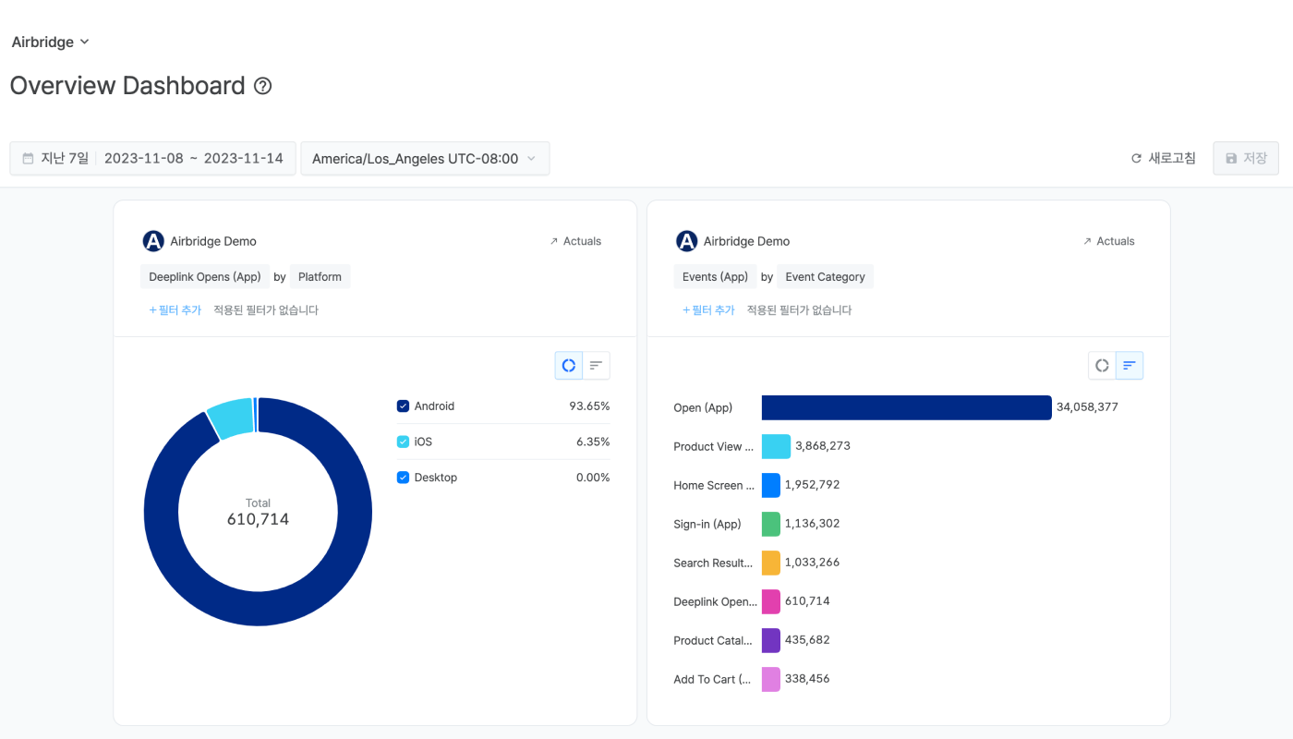Viewport: 1293px width, 739px height.
Task: Click the 6.35% iOS percentage
Action: (x=593, y=442)
